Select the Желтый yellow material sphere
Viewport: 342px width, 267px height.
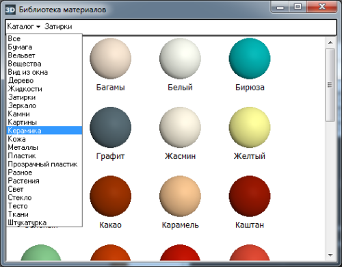(x=250, y=127)
